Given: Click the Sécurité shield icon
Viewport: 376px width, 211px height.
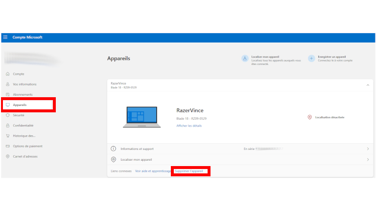Looking at the screenshot, I should (8, 115).
